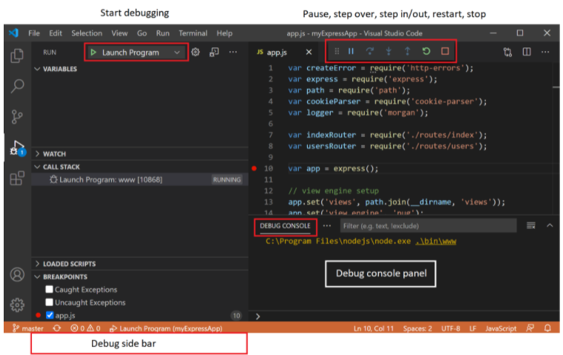
Task: Select the DEBUG CONSOLE panel tab
Action: point(285,226)
